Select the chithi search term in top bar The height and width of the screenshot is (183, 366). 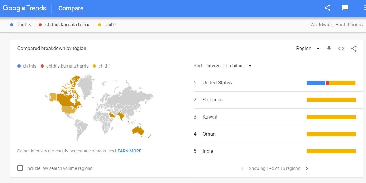tap(110, 25)
